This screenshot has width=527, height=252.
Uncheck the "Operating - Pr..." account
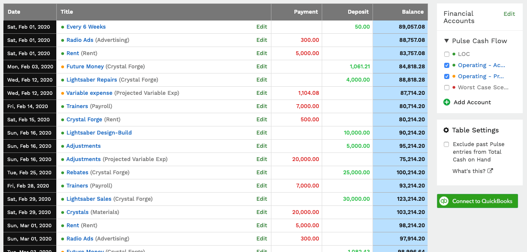[446, 76]
